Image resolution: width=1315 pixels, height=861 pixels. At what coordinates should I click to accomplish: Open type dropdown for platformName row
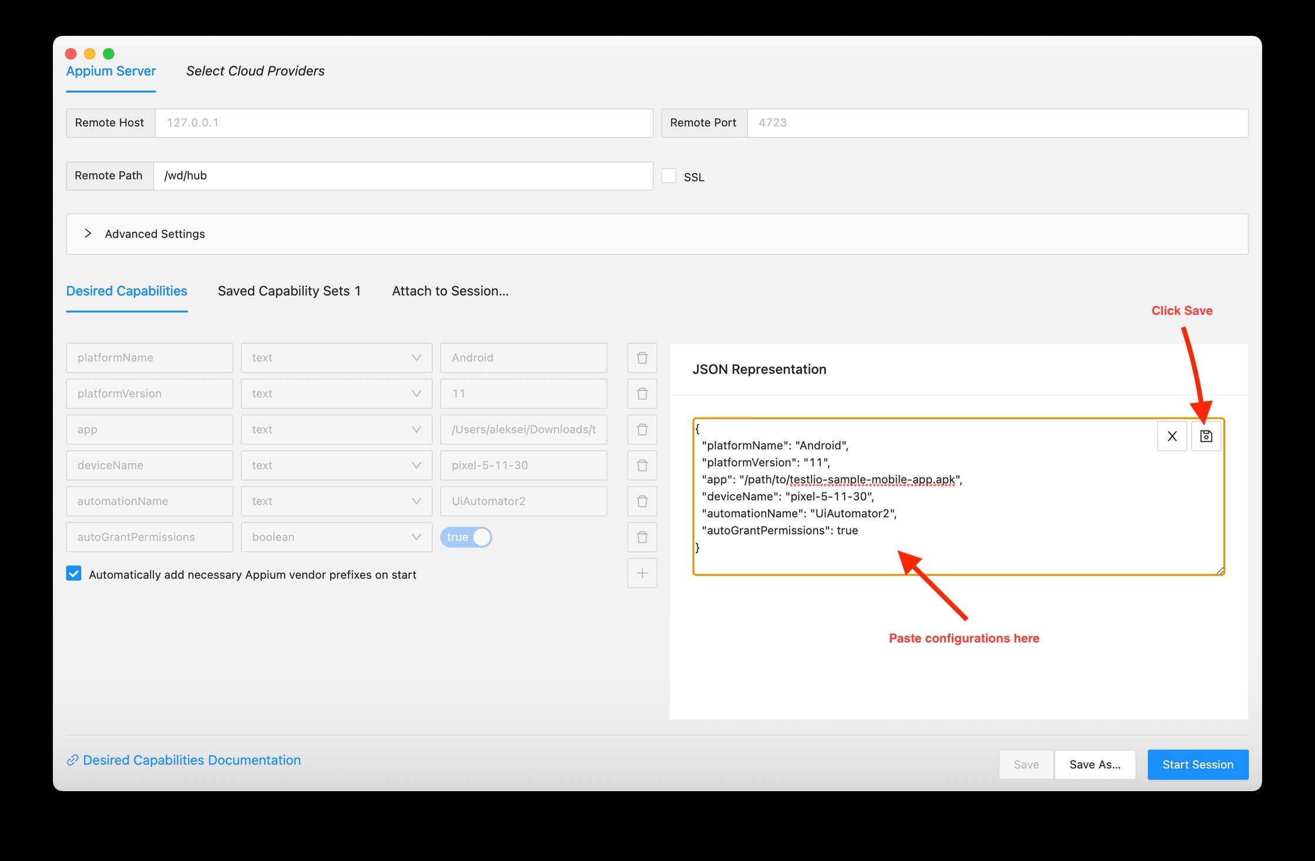(x=336, y=358)
